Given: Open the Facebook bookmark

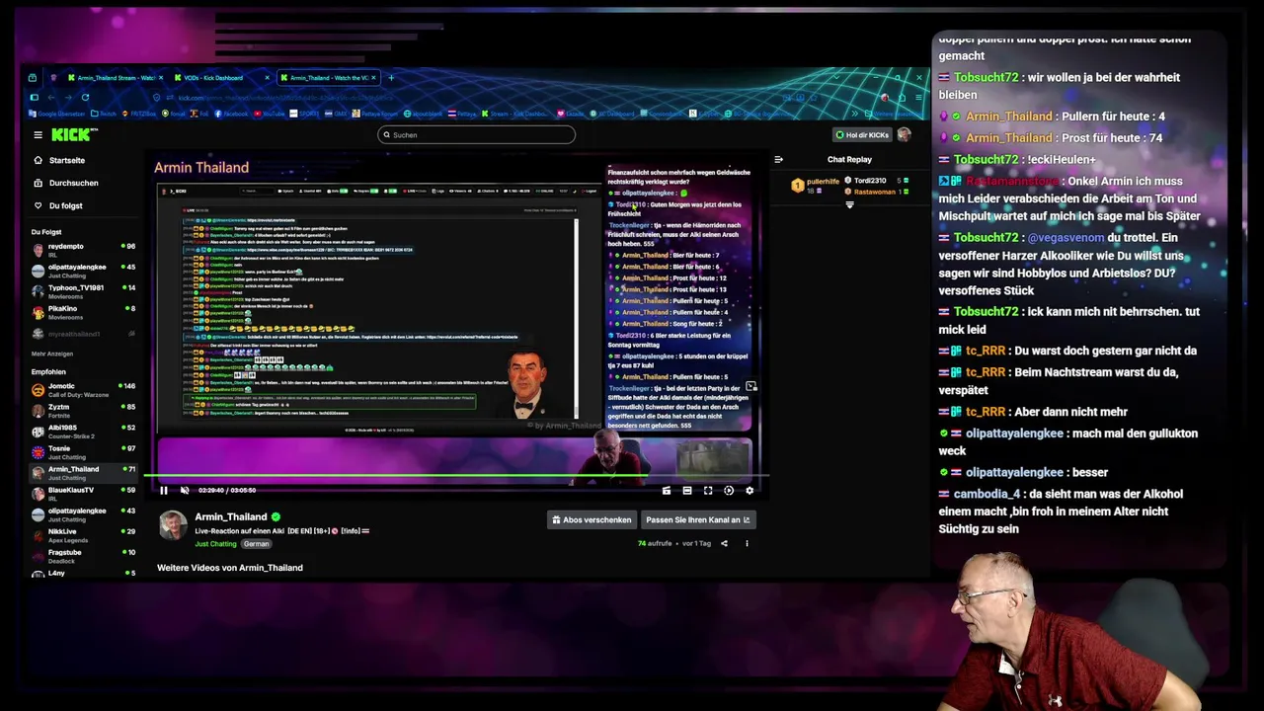Looking at the screenshot, I should tap(232, 114).
